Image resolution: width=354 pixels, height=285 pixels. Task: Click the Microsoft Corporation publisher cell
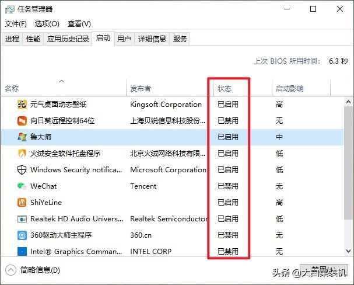tap(169, 170)
